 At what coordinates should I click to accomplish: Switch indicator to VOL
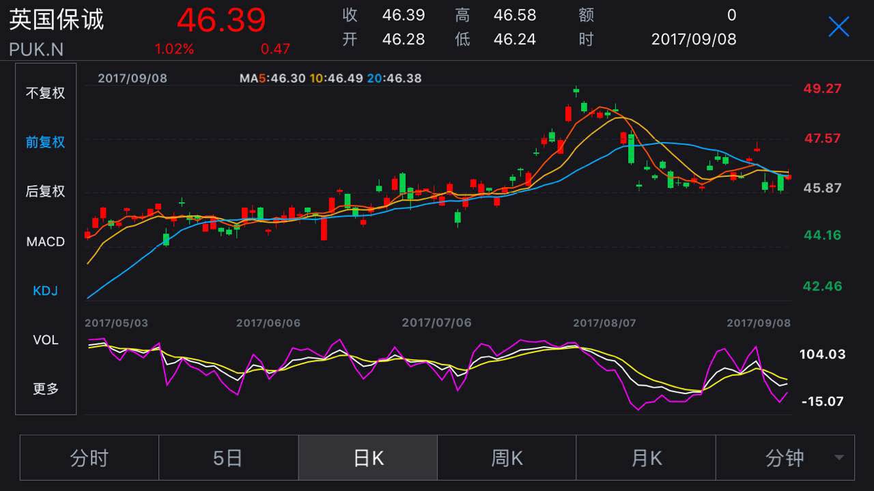point(46,340)
